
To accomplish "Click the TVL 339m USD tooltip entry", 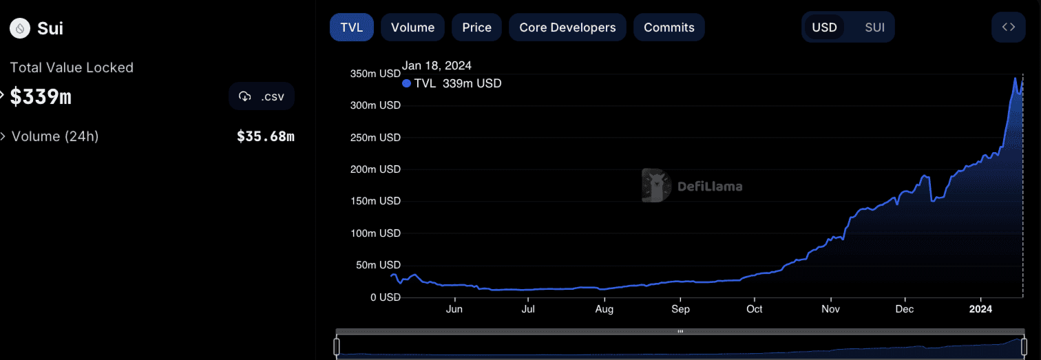I will [452, 83].
